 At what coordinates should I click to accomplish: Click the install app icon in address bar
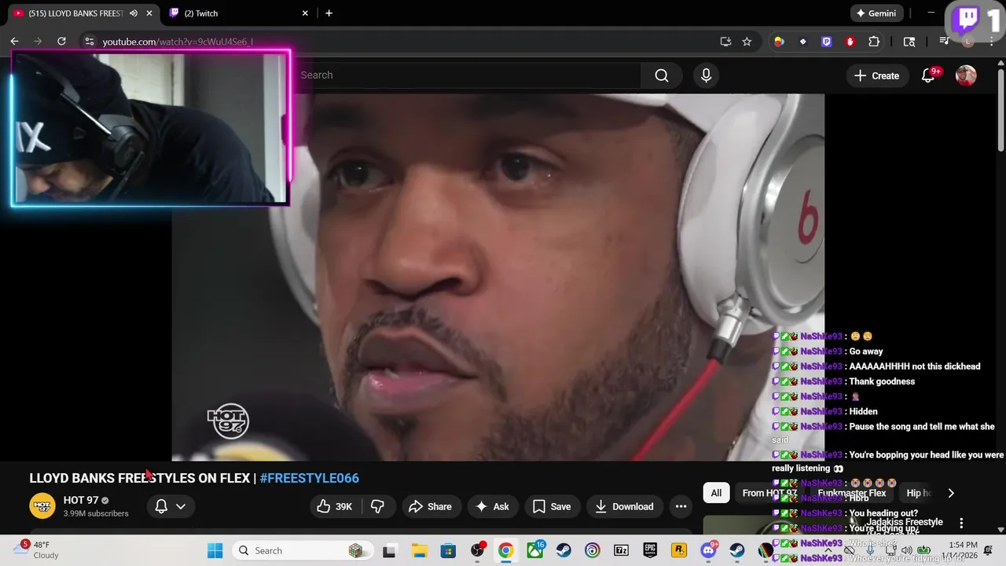click(725, 42)
